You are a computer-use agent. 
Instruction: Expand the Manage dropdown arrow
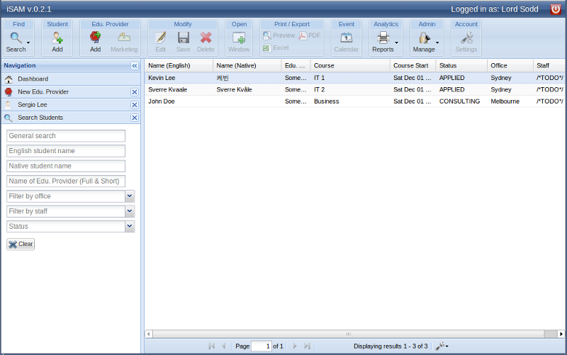(x=437, y=43)
